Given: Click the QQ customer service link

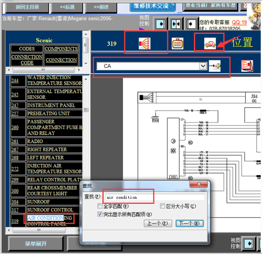Looking at the screenshot, I should tap(239, 22).
